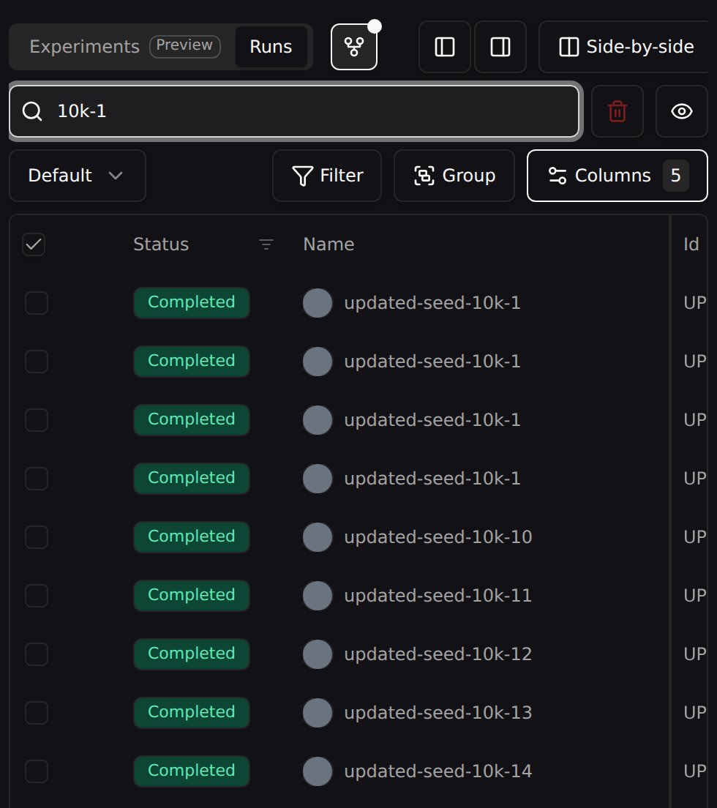Image resolution: width=717 pixels, height=808 pixels.
Task: Open run updated-seed-10k-13
Action: [438, 713]
